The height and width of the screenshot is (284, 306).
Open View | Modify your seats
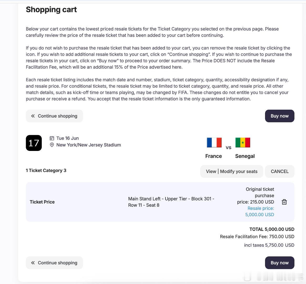coord(231,171)
